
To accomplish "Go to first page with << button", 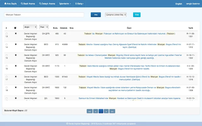I will (x=90, y=111).
